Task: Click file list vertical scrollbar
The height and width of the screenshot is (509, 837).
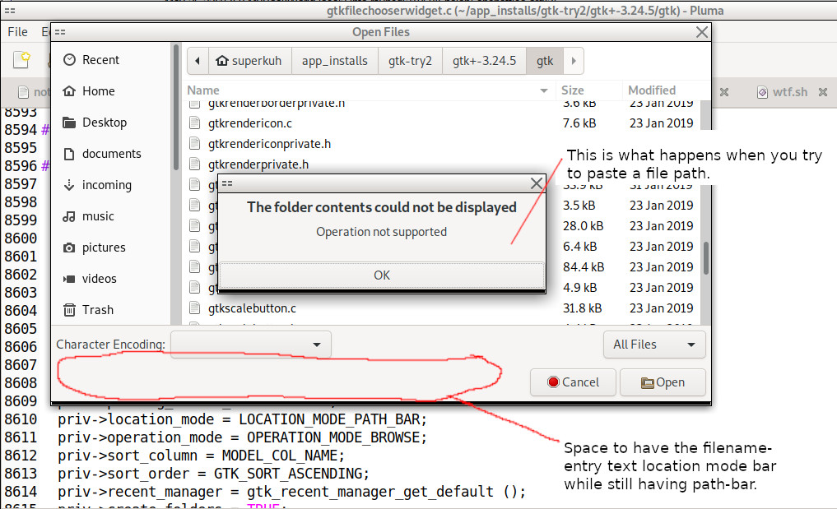Action: (x=705, y=258)
